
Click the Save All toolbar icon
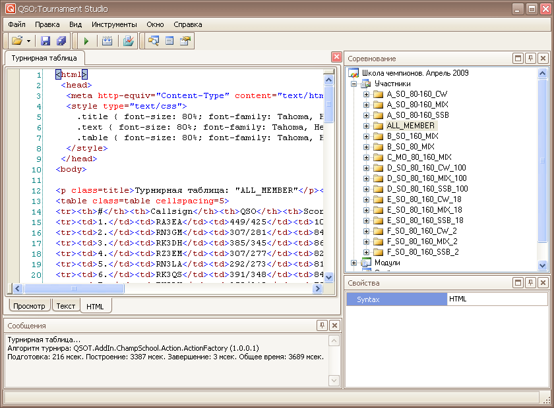[61, 41]
